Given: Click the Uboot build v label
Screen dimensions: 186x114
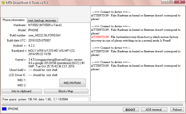Looking at the screenshot, I should 18,70.
